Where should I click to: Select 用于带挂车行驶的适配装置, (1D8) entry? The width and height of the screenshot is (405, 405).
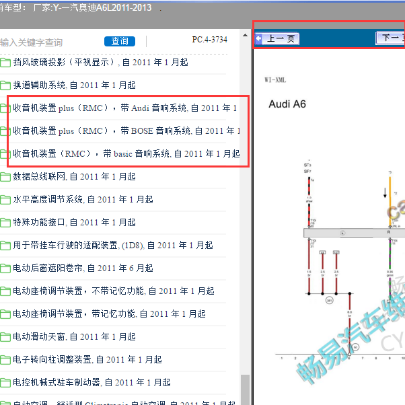click(113, 245)
